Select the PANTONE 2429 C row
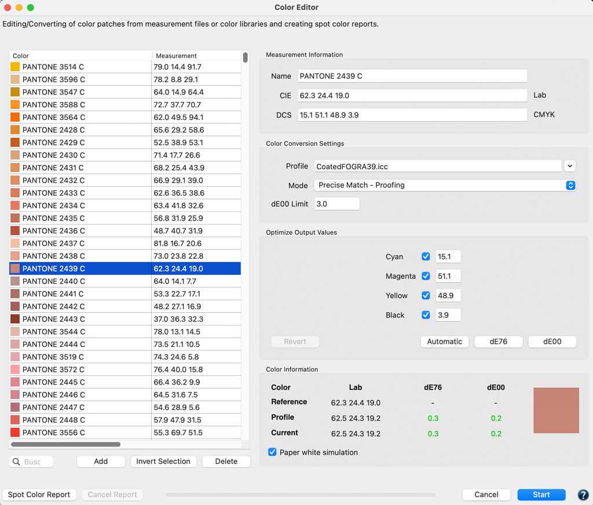The image size is (593, 505). coord(125,142)
